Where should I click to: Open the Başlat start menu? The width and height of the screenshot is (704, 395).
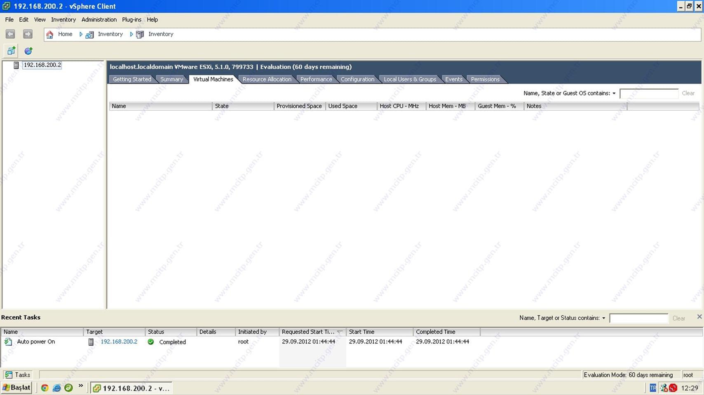(x=16, y=388)
